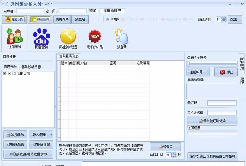
Task: Click the 注册进度 progress bar
Action: [212, 132]
